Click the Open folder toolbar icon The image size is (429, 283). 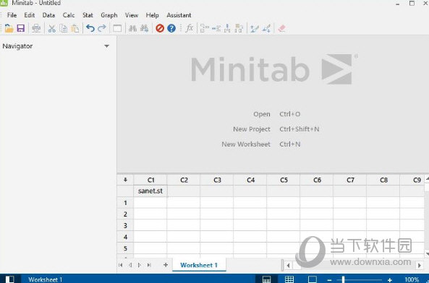point(9,28)
